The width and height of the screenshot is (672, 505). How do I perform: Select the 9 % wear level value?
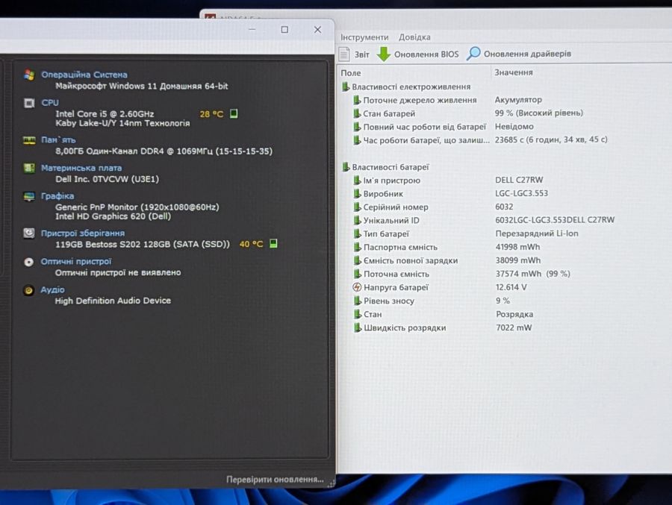503,301
